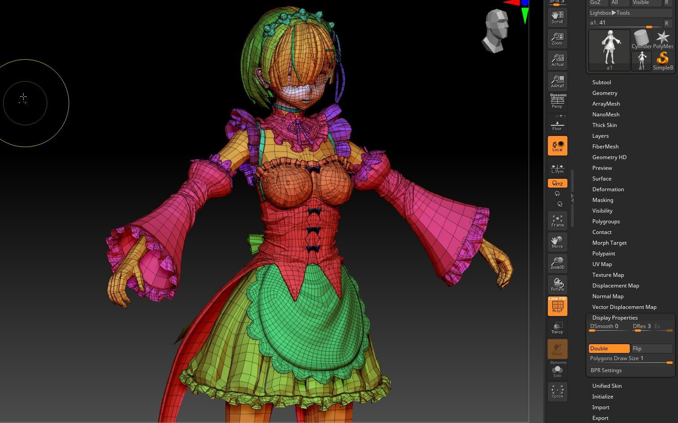The width and height of the screenshot is (678, 423).
Task: Select the Rotate view icon
Action: 557,284
